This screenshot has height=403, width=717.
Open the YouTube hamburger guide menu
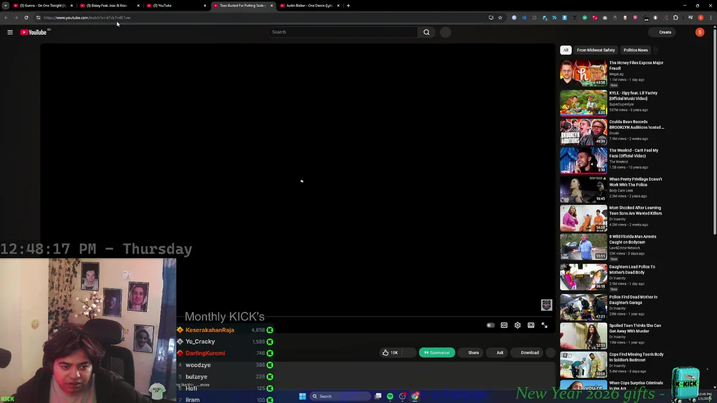click(10, 32)
